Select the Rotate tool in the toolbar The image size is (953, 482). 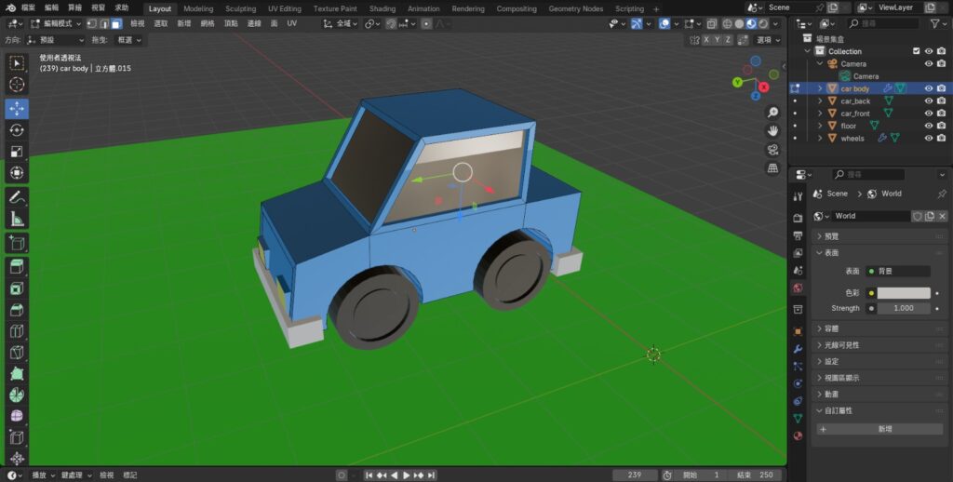click(x=17, y=130)
